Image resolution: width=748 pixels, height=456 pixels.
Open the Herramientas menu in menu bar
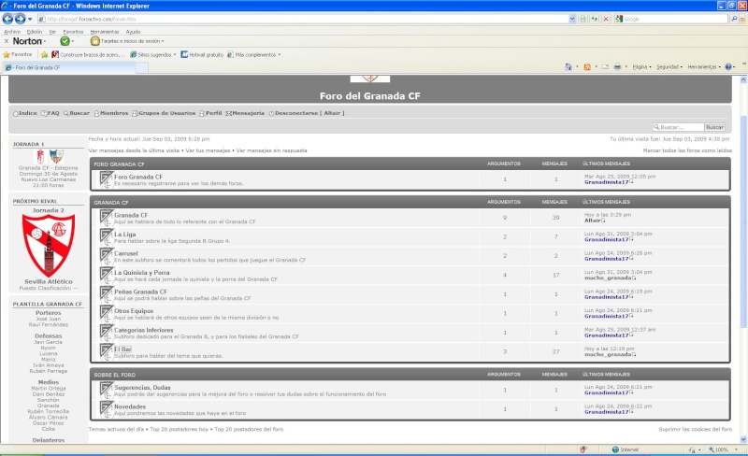tap(105, 32)
